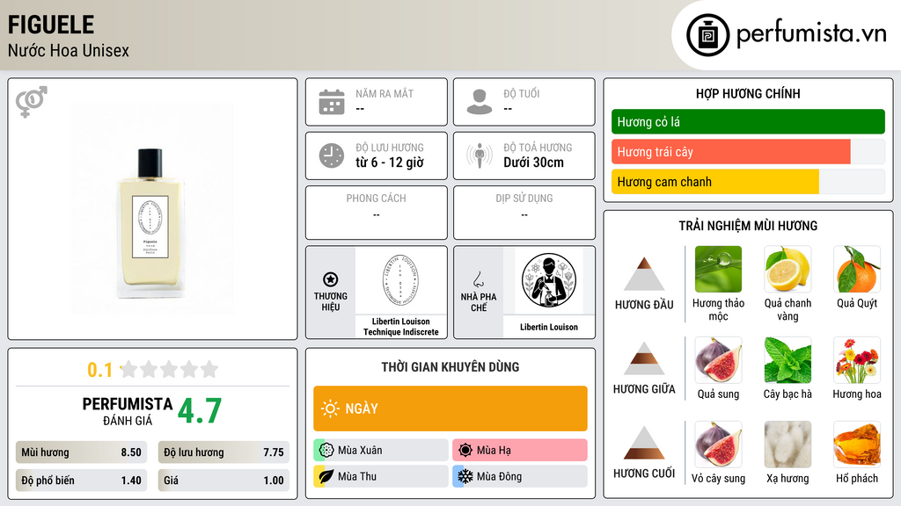Click the leaf icon for Mùa Thu

[x=326, y=476]
